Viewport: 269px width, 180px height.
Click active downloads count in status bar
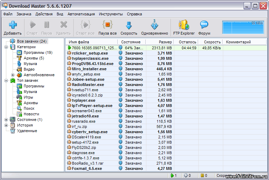coord(174,175)
